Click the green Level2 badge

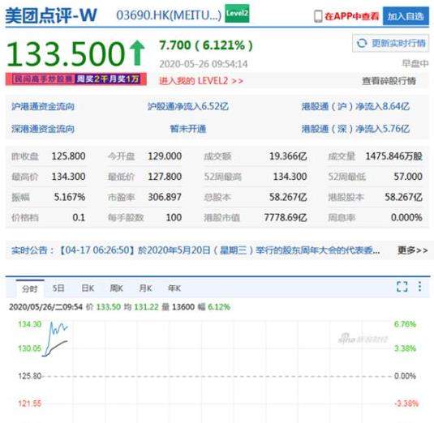click(x=237, y=14)
